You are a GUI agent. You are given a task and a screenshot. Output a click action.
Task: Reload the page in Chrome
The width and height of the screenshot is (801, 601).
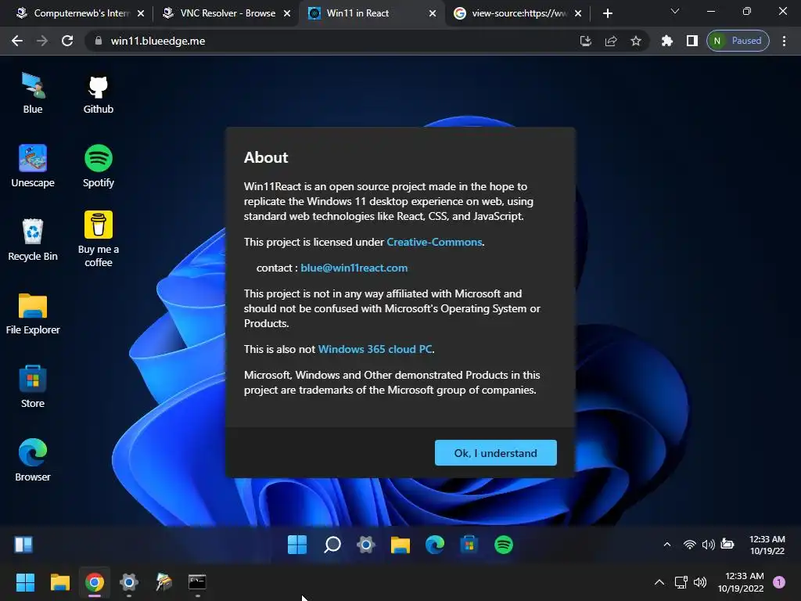point(67,41)
